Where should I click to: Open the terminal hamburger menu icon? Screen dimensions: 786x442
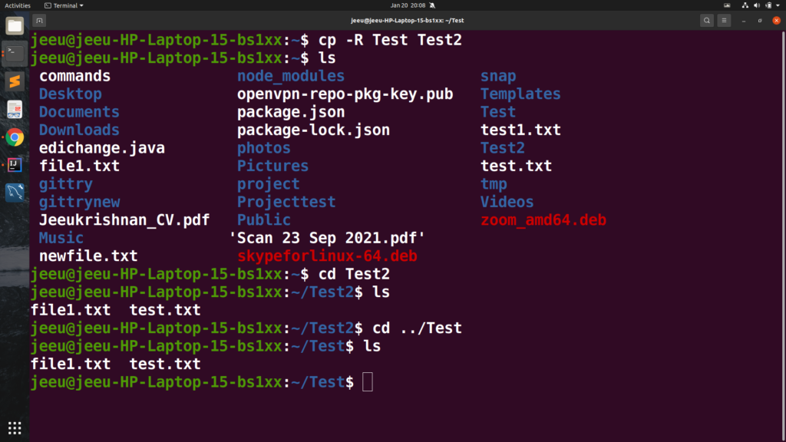click(724, 20)
